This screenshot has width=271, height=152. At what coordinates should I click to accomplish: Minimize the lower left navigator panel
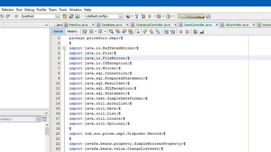[46, 113]
